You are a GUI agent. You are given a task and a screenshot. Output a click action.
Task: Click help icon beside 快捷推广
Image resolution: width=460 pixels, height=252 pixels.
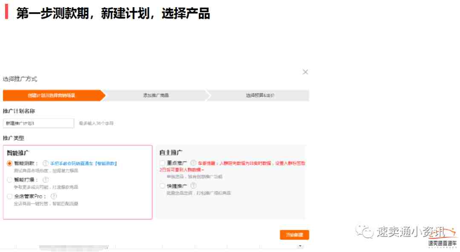[193, 186]
